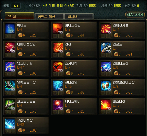Raise 리로드 skill level with plus

click(x=103, y=55)
